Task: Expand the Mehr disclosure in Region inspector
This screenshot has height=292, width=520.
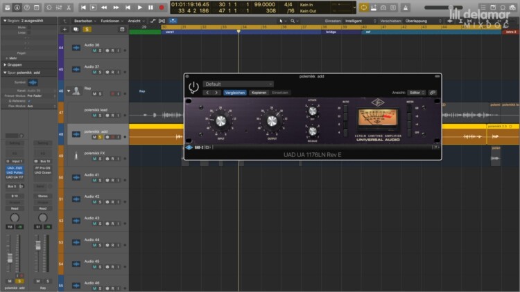Action: point(7,58)
